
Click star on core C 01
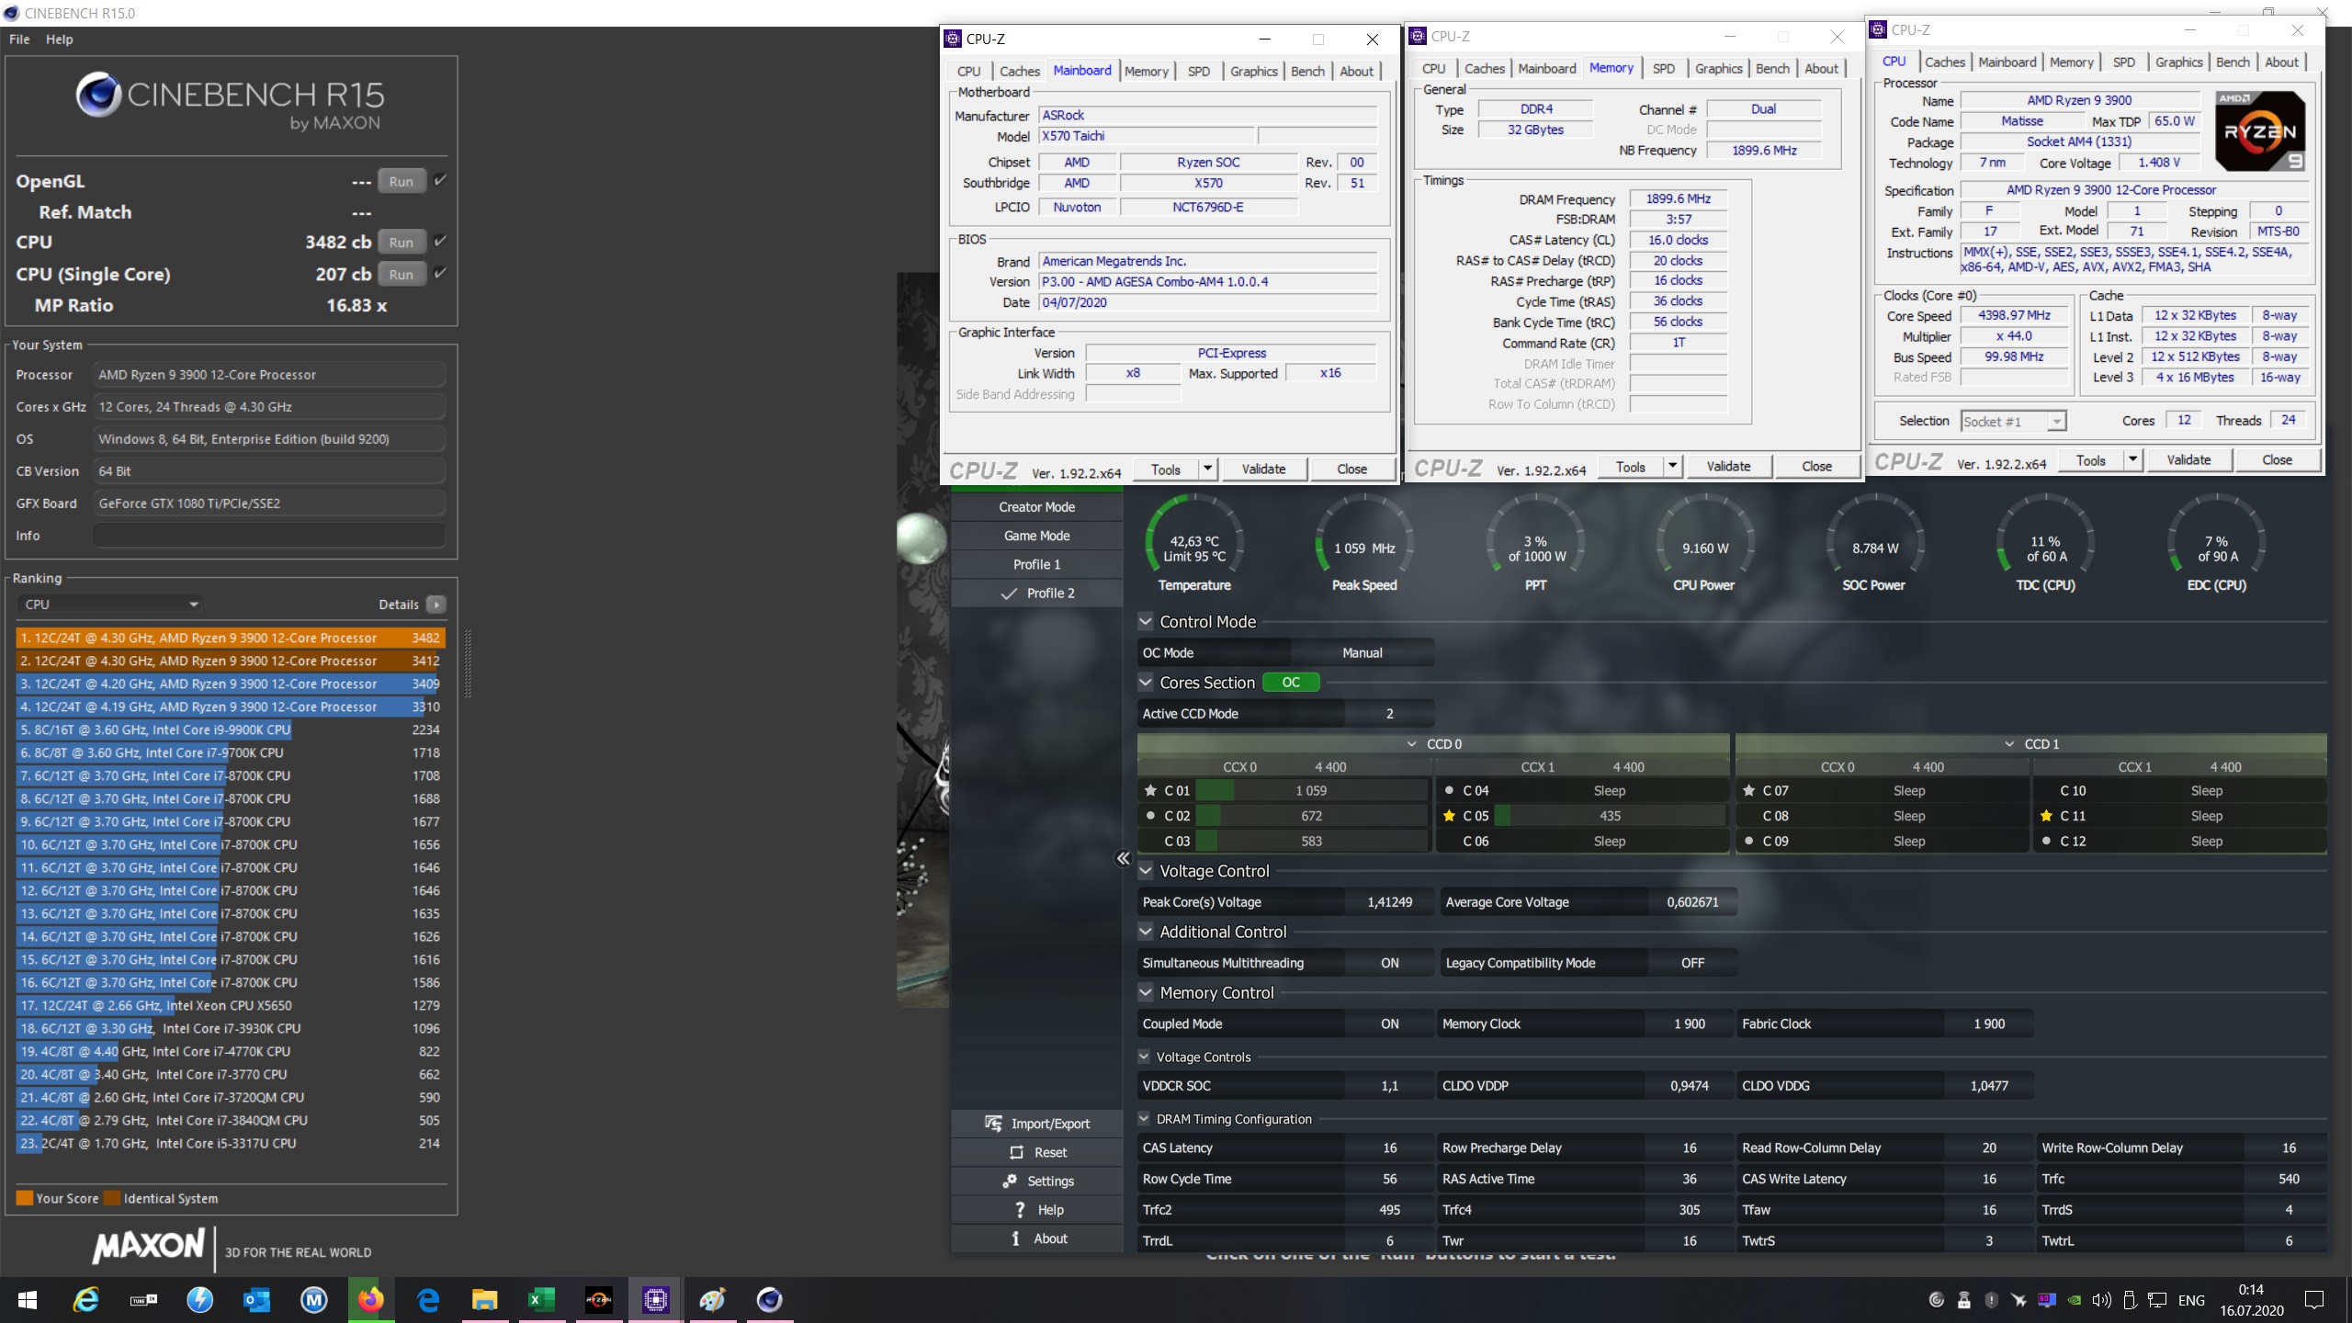click(x=1150, y=790)
